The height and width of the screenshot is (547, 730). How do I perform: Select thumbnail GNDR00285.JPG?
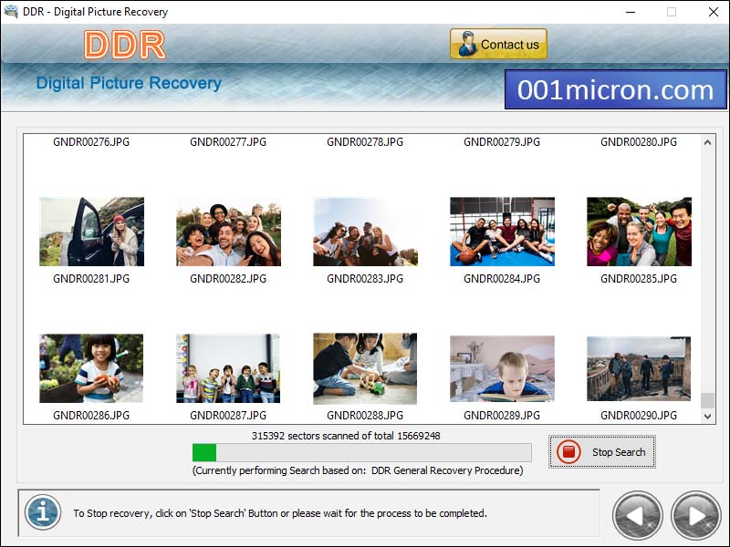638,231
